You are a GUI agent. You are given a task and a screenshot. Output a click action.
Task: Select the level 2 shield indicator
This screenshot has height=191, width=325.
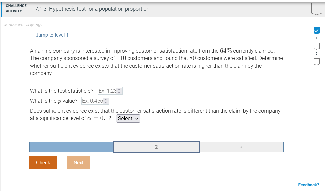pos(317,46)
